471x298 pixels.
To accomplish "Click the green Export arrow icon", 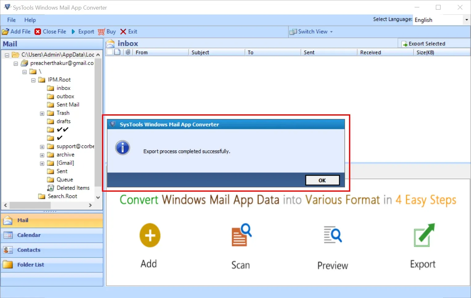I will 424,235.
